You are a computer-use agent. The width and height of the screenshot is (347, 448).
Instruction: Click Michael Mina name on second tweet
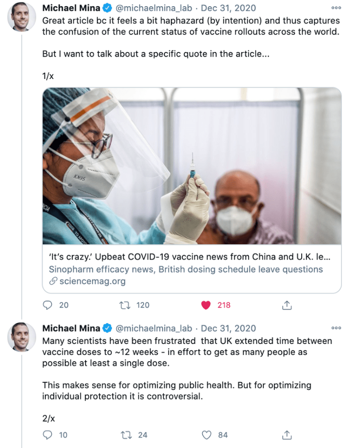pos(71,328)
